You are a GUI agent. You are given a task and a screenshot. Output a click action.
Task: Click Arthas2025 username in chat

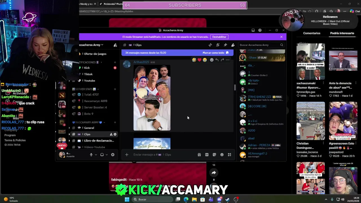(x=141, y=62)
